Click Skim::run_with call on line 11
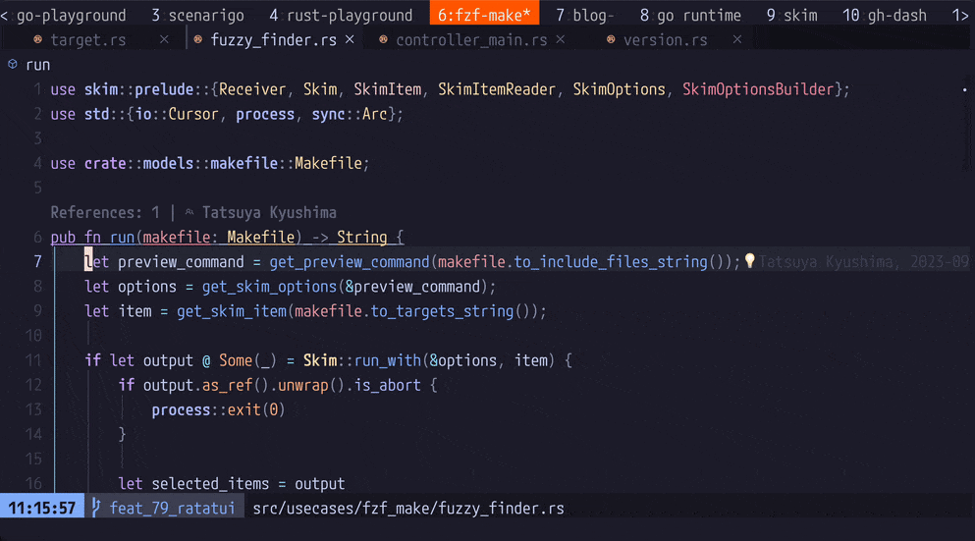This screenshot has height=541, width=975. coord(362,360)
